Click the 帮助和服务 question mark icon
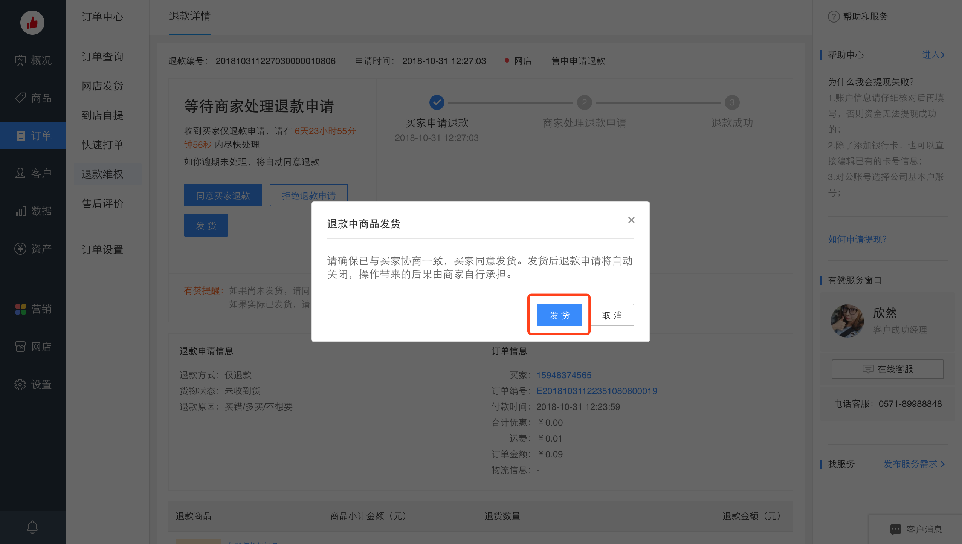This screenshot has width=962, height=544. (x=834, y=17)
